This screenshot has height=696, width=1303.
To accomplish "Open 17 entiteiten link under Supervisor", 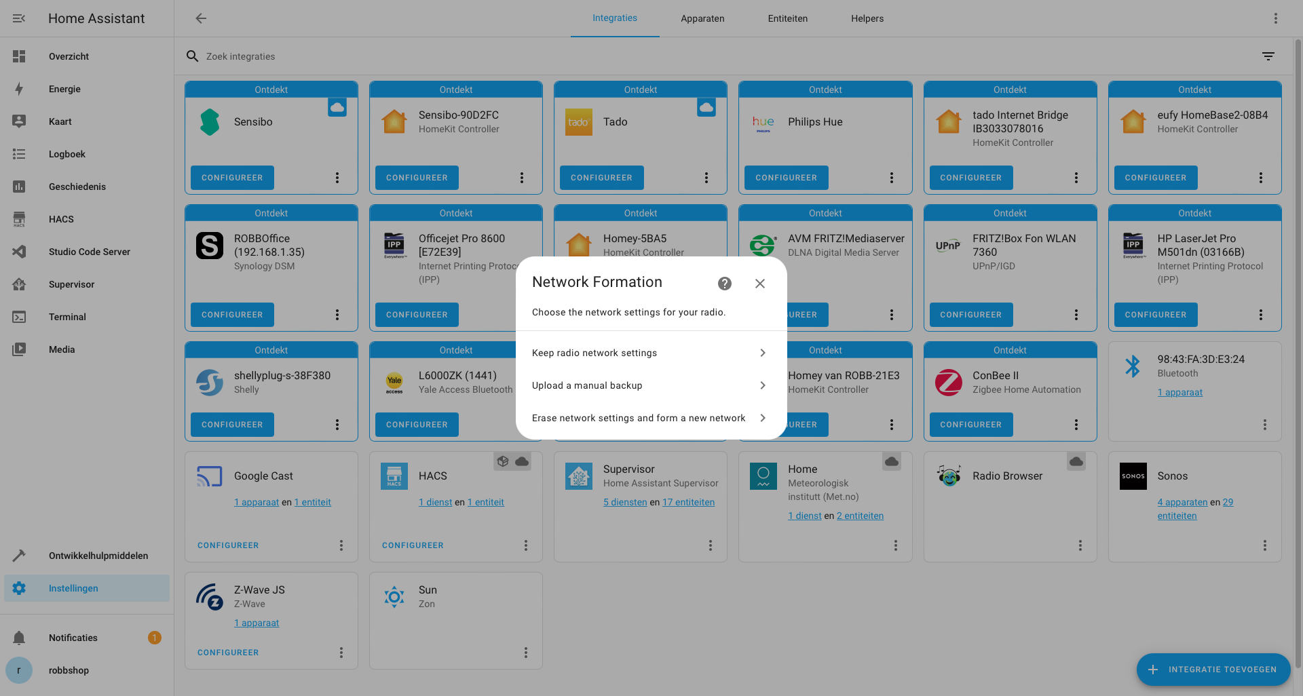I will pyautogui.click(x=688, y=502).
